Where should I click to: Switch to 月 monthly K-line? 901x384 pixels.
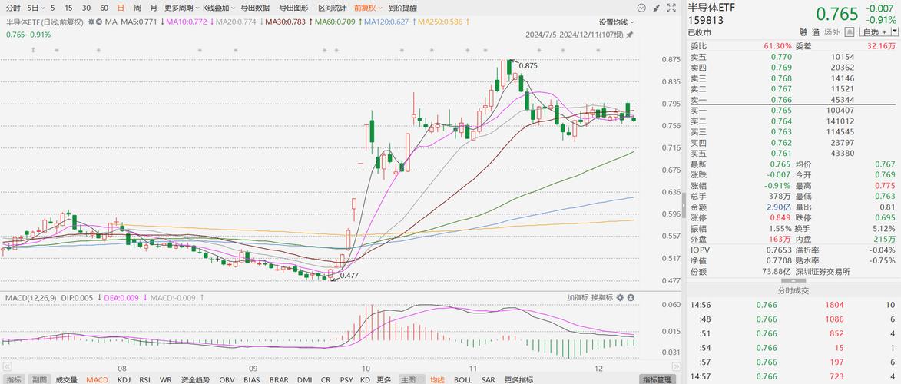tap(153, 8)
